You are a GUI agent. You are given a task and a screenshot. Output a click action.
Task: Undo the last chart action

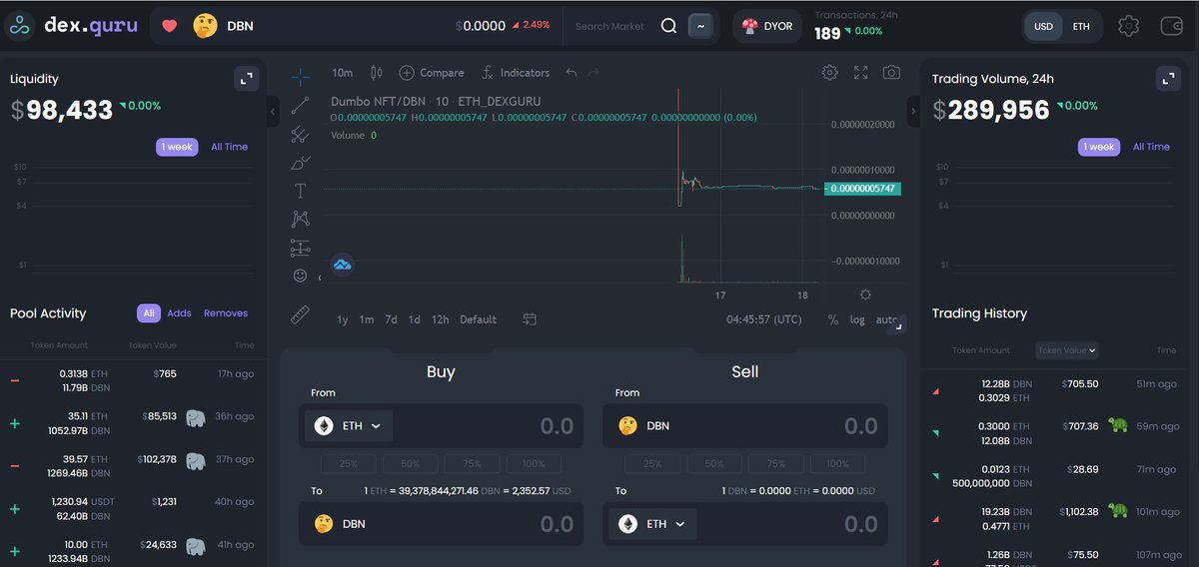point(571,72)
